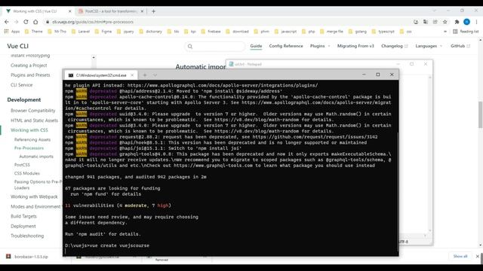Close the Working with CSS tab
Screen dimensions: 483x271
coord(70,11)
